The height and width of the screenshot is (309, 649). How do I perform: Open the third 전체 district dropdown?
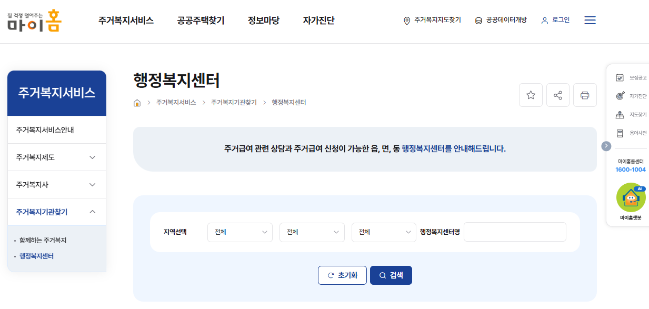[384, 232]
